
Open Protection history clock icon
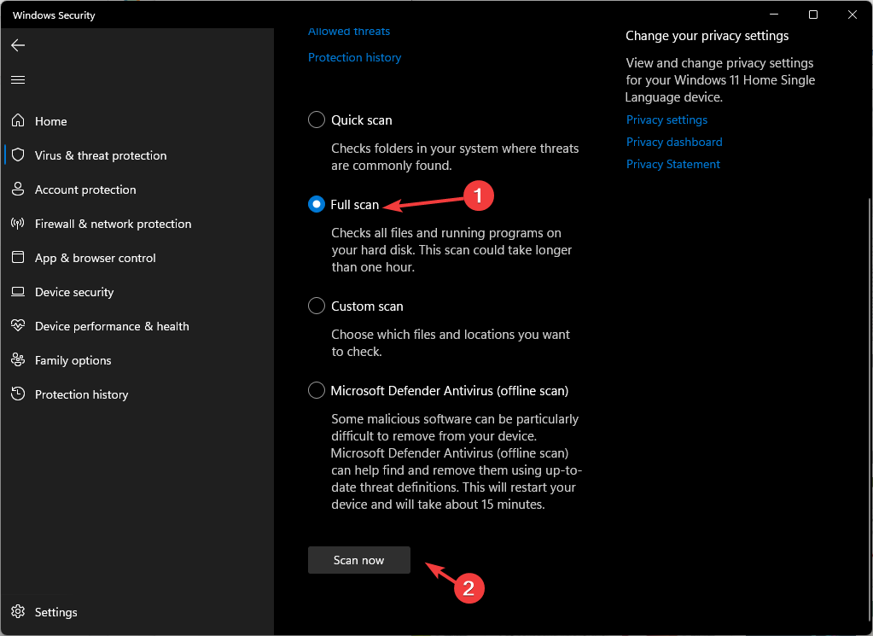click(x=17, y=394)
